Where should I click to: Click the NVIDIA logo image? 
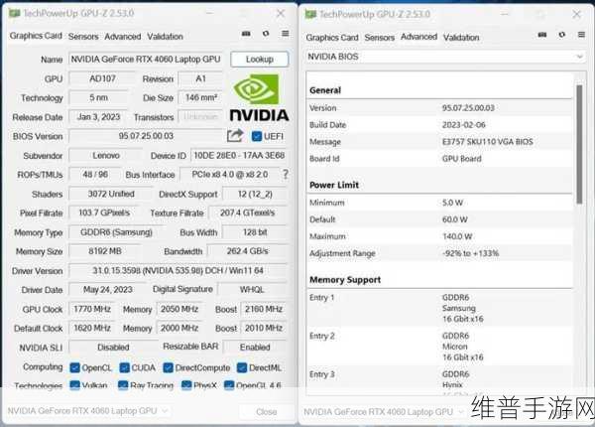pos(259,98)
